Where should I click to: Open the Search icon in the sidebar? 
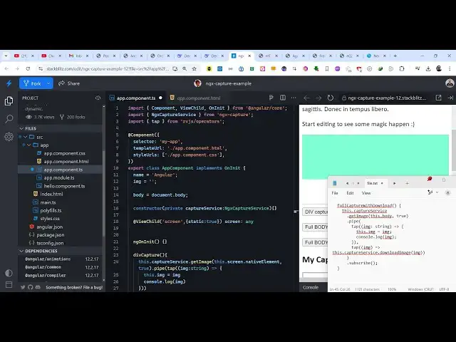pos(9,119)
